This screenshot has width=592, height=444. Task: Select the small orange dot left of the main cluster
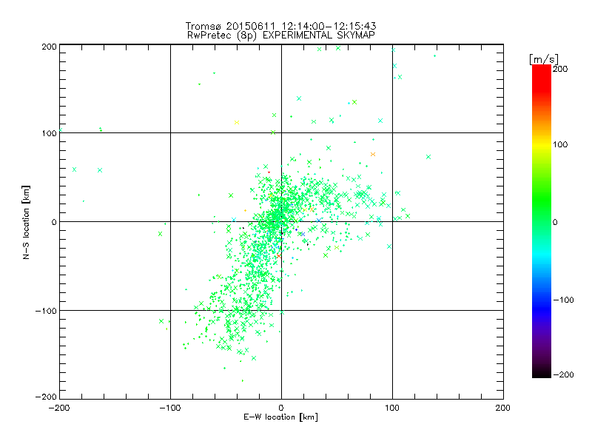click(x=246, y=210)
